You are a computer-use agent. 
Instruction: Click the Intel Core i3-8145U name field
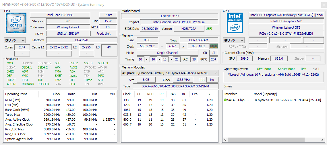click(x=60, y=15)
